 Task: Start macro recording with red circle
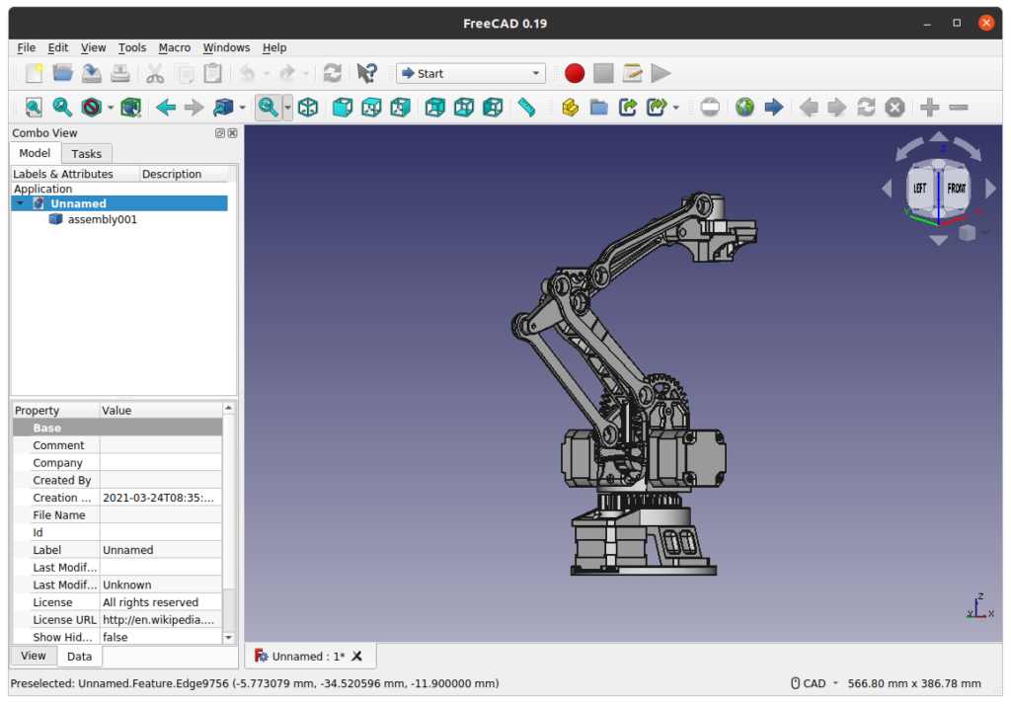[x=575, y=73]
